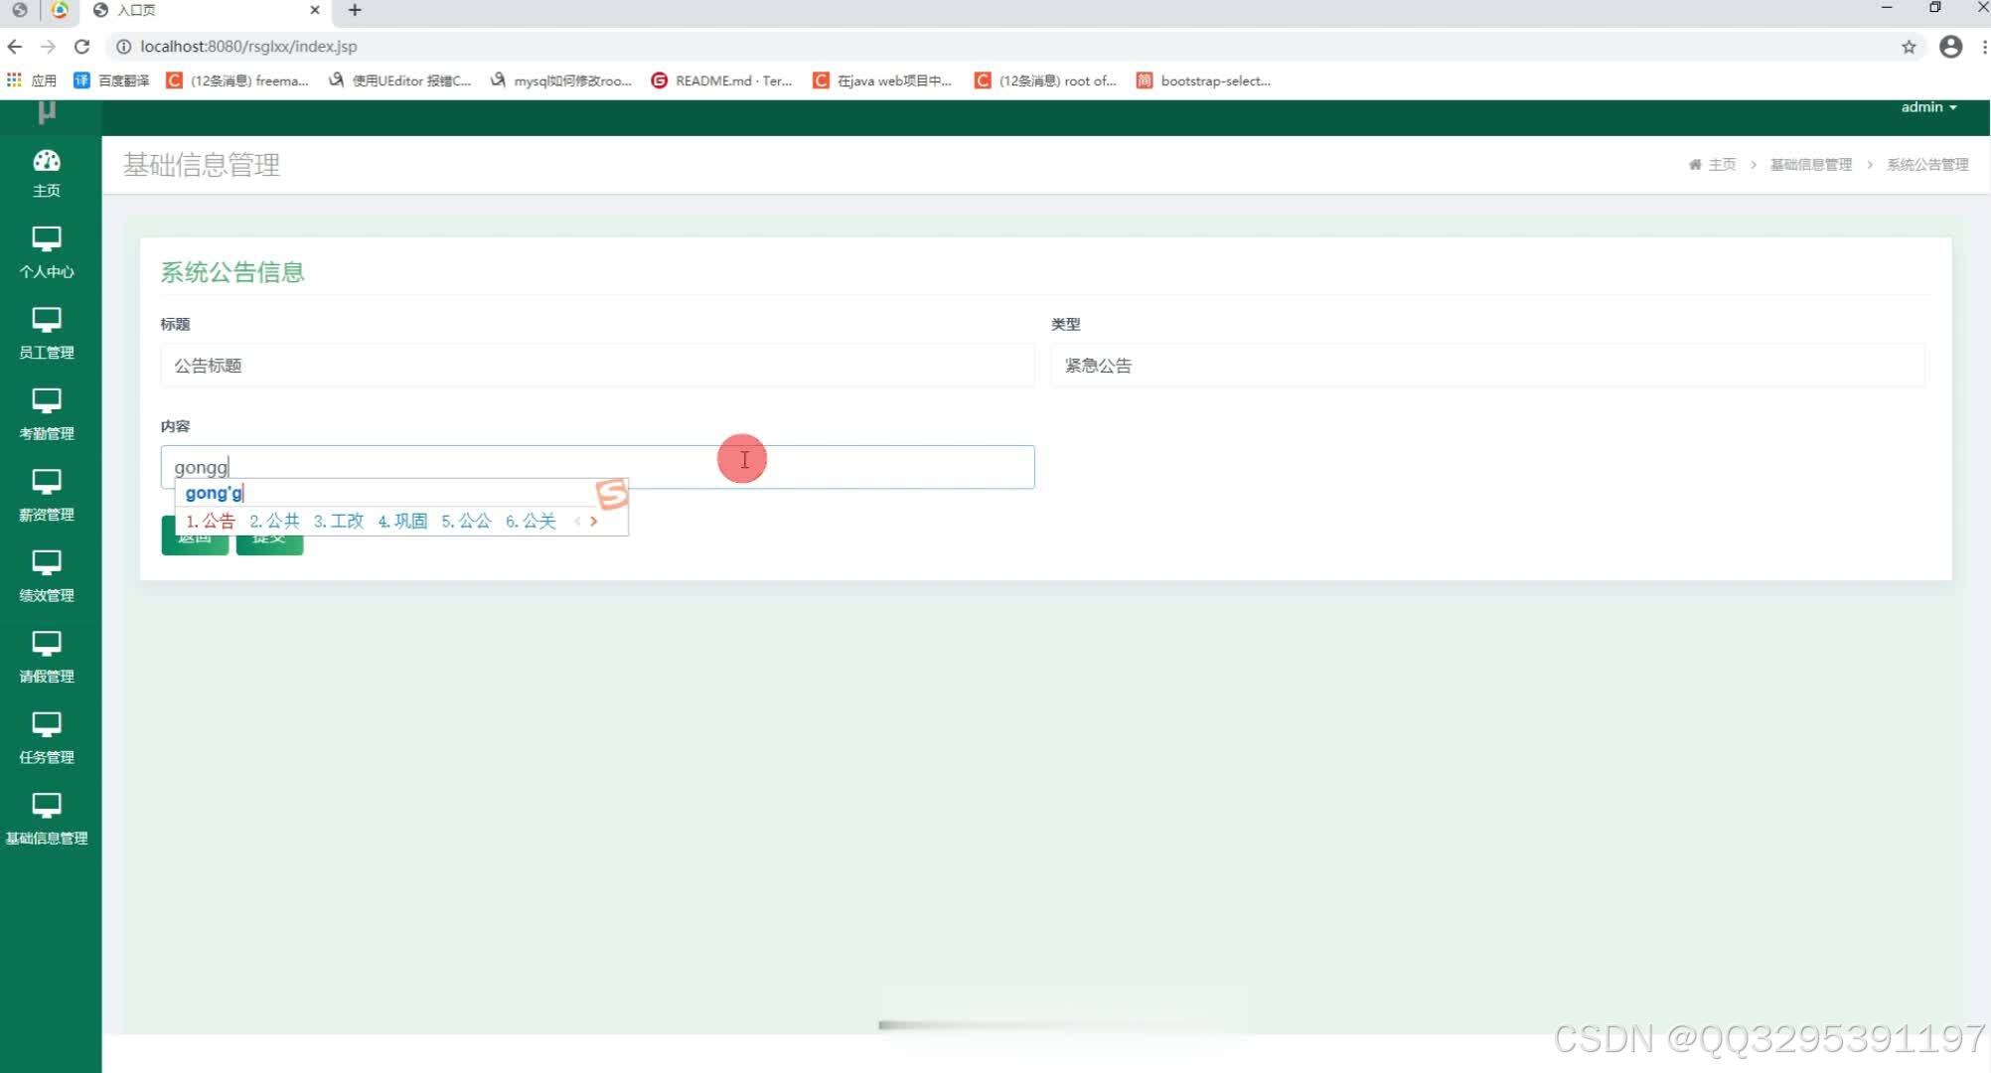Switch to the Chrome-icon pinned tab
The height and width of the screenshot is (1073, 1991).
[61, 10]
